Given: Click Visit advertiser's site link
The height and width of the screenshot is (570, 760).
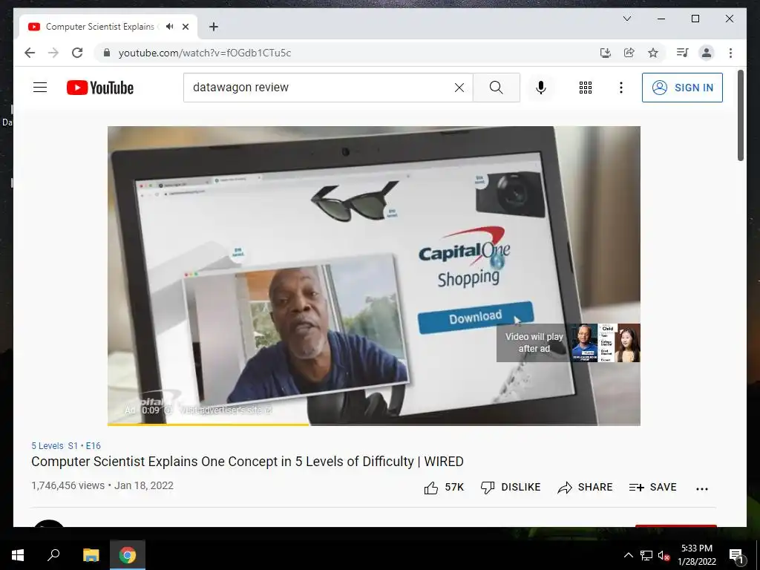Looking at the screenshot, I should pyautogui.click(x=226, y=410).
